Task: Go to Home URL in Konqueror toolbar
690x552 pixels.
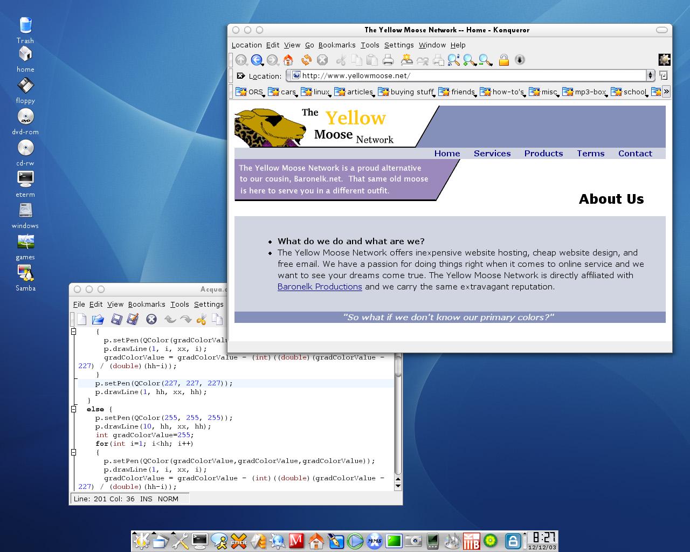Action: (288, 60)
